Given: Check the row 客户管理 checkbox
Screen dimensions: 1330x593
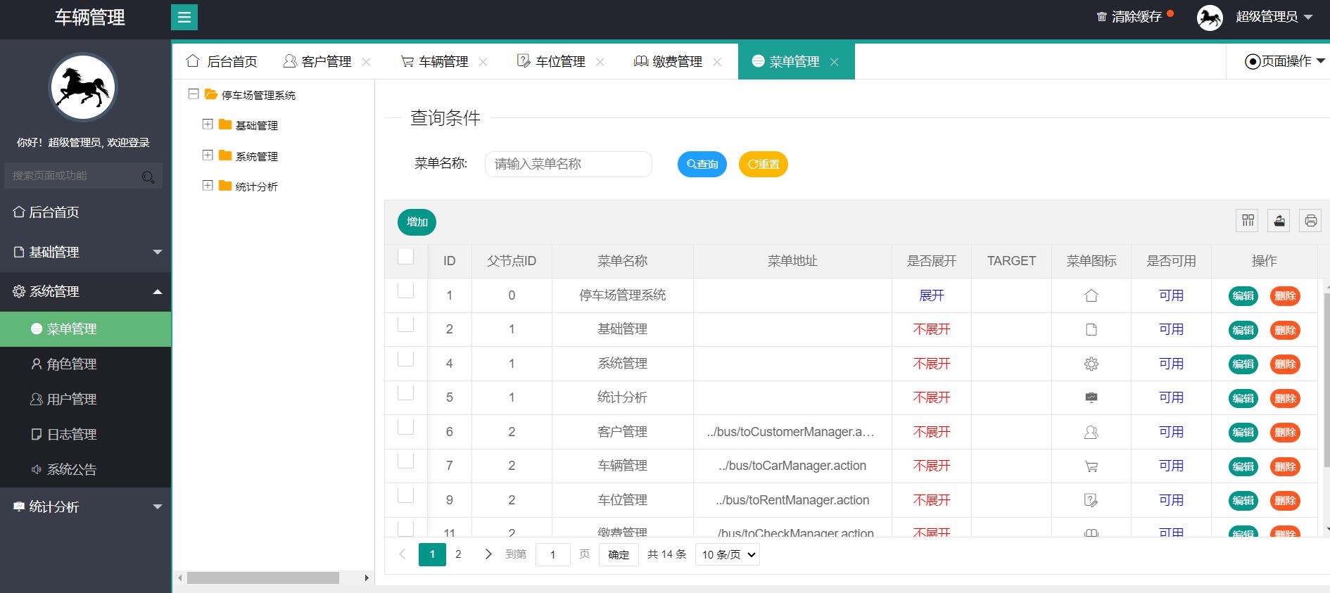Looking at the screenshot, I should [406, 426].
